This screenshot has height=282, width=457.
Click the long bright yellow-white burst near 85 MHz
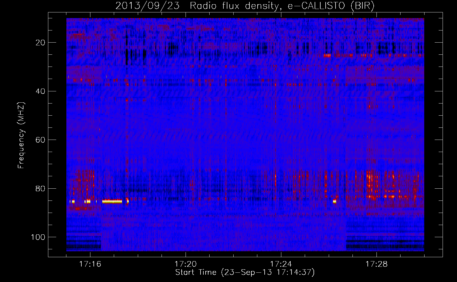(x=112, y=201)
